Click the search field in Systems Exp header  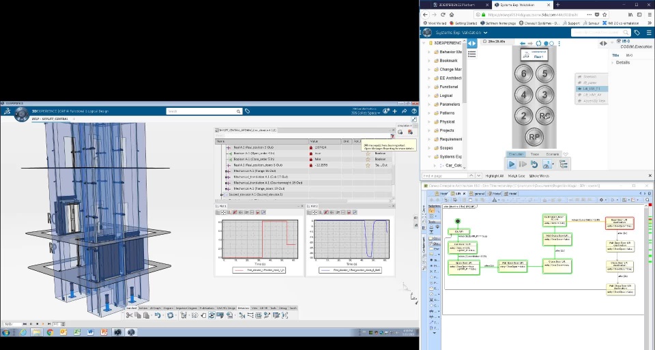(600, 32)
